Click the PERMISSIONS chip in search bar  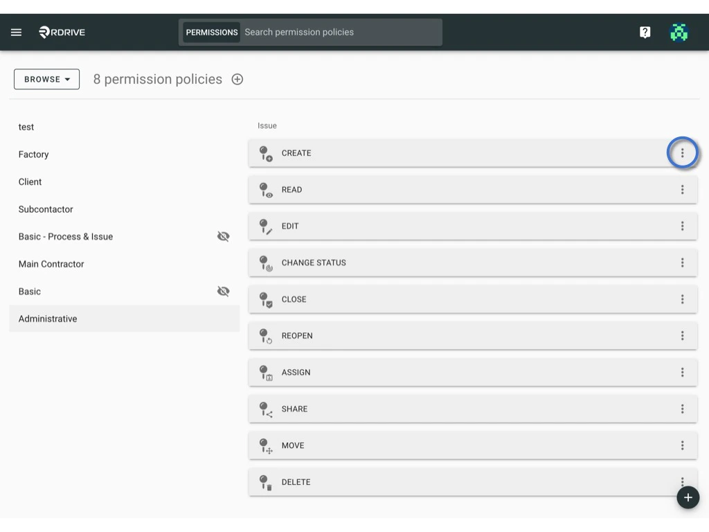(x=210, y=32)
